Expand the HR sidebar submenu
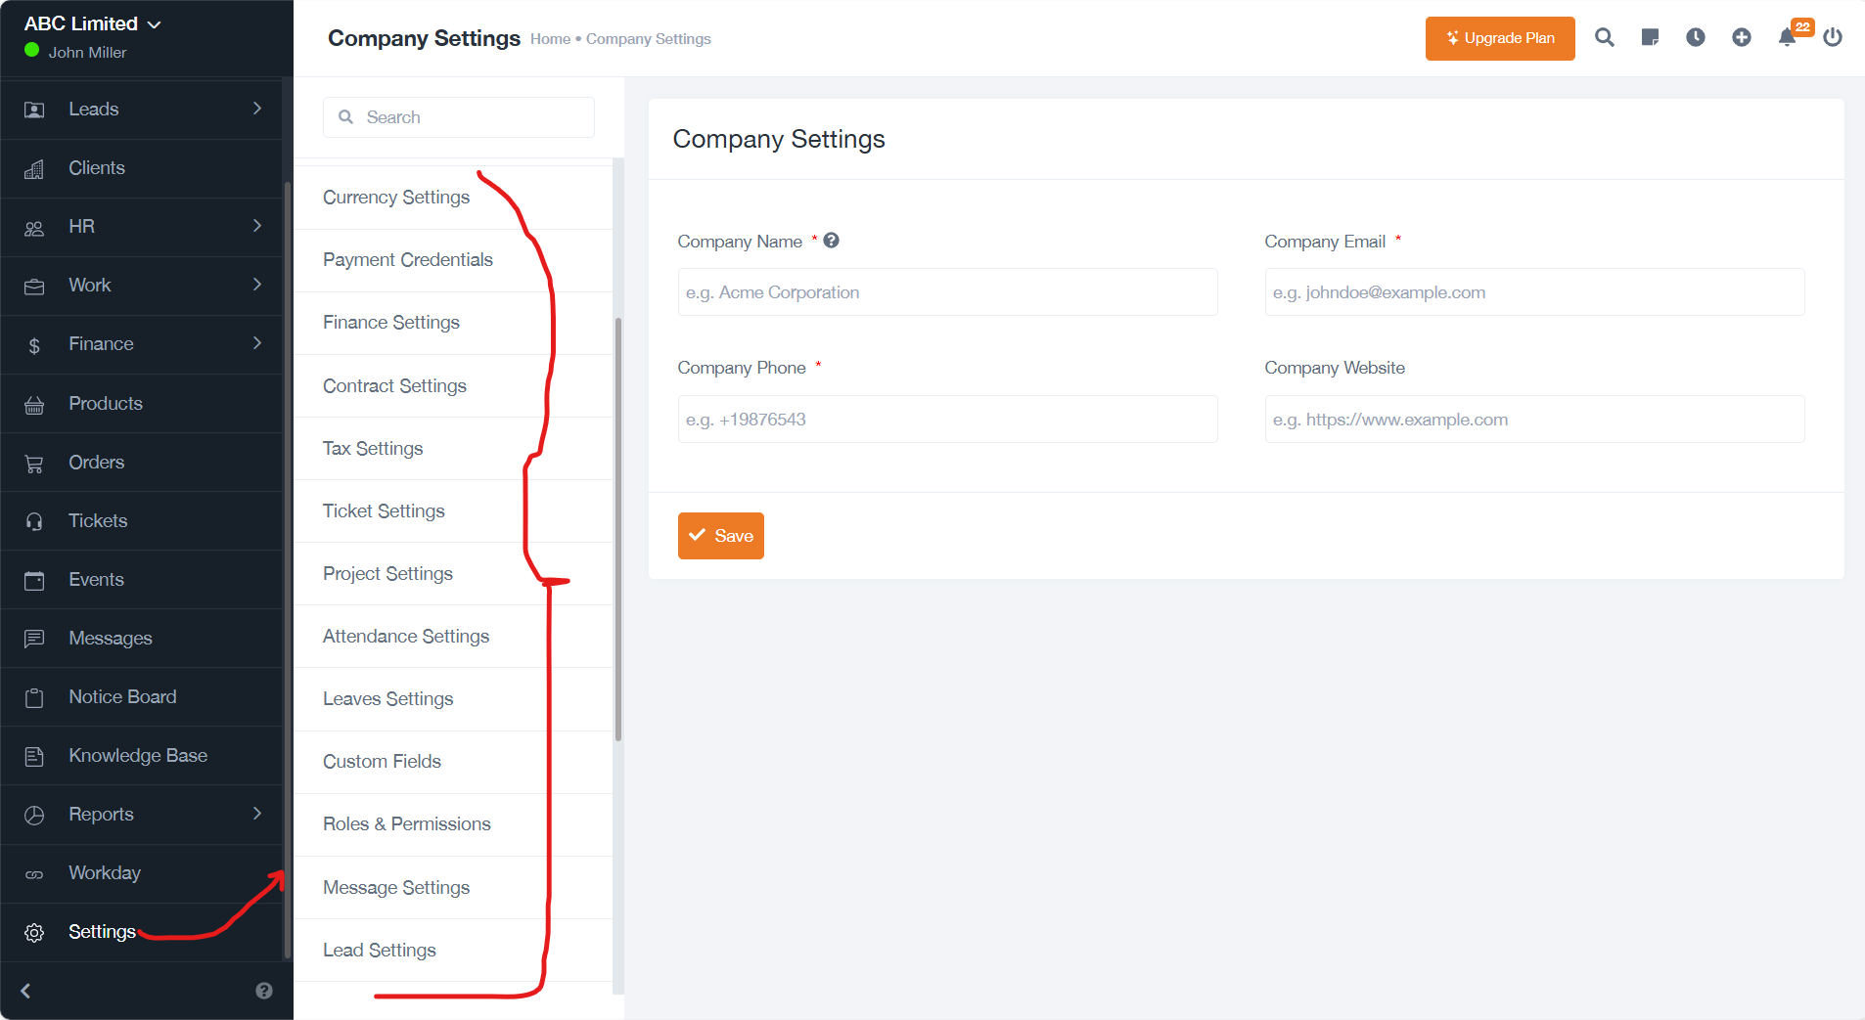1865x1020 pixels. coord(256,226)
